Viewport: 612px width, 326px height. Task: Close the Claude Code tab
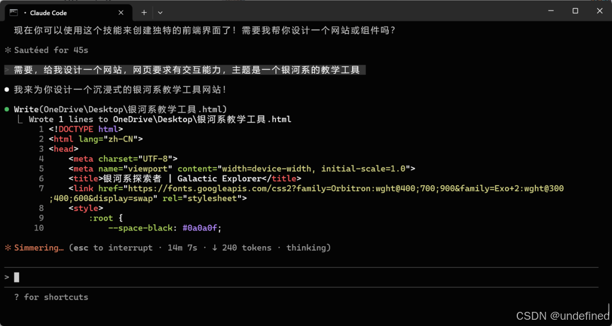pyautogui.click(x=121, y=12)
